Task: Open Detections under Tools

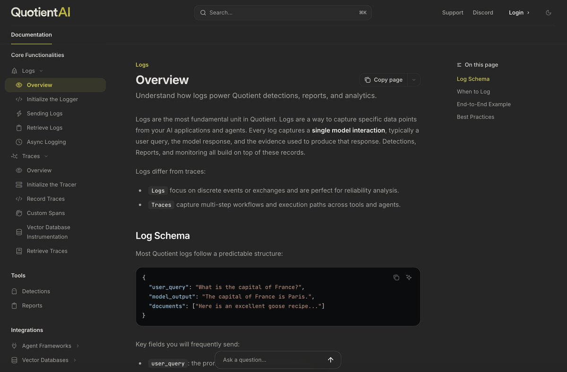Action: (x=36, y=291)
